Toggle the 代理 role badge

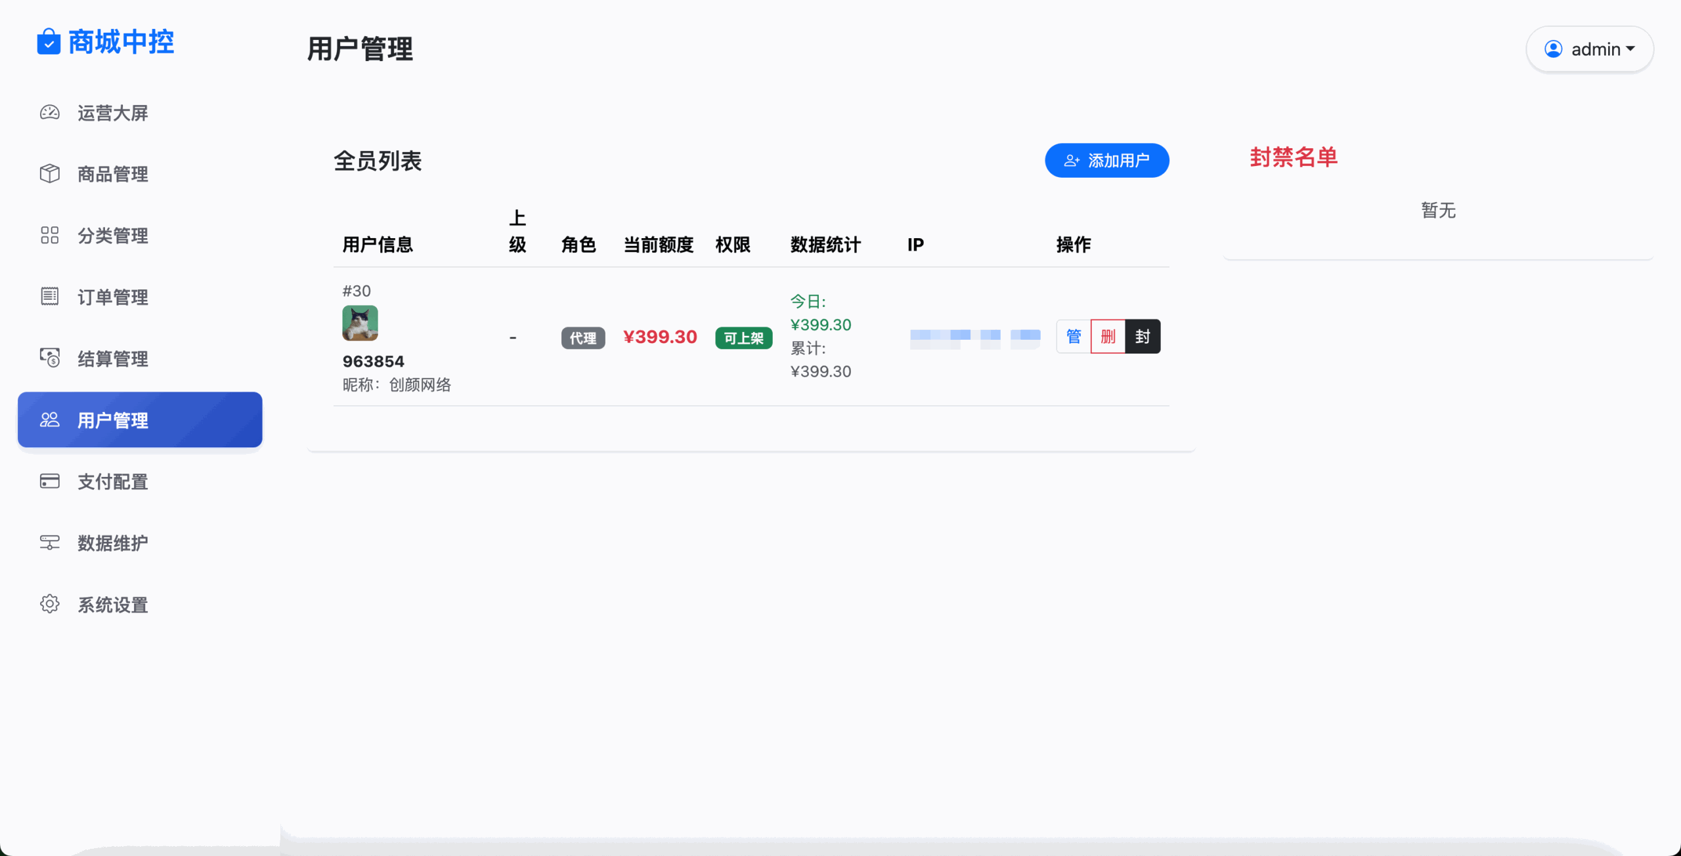[582, 337]
